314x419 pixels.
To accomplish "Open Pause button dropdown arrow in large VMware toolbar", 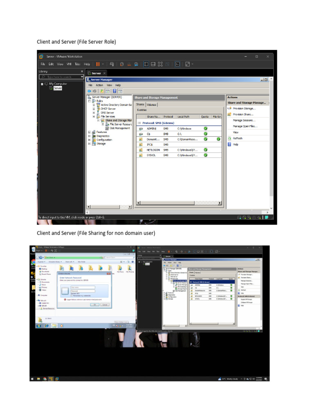I will [103, 64].
